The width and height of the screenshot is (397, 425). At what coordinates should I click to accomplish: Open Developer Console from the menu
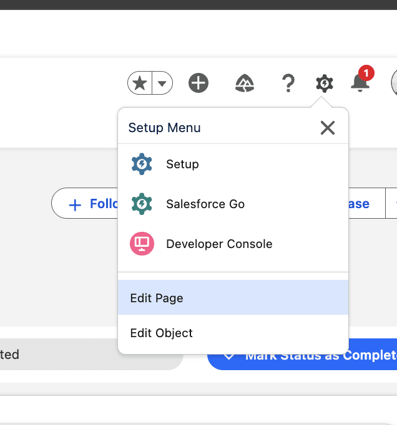233,244
